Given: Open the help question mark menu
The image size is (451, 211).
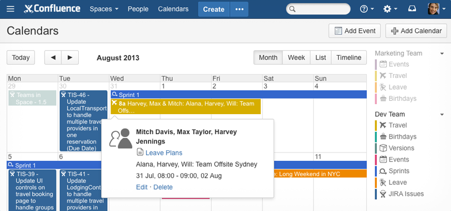Looking at the screenshot, I should coord(367,9).
